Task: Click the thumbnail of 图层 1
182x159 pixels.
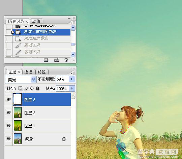Action: coord(18,126)
